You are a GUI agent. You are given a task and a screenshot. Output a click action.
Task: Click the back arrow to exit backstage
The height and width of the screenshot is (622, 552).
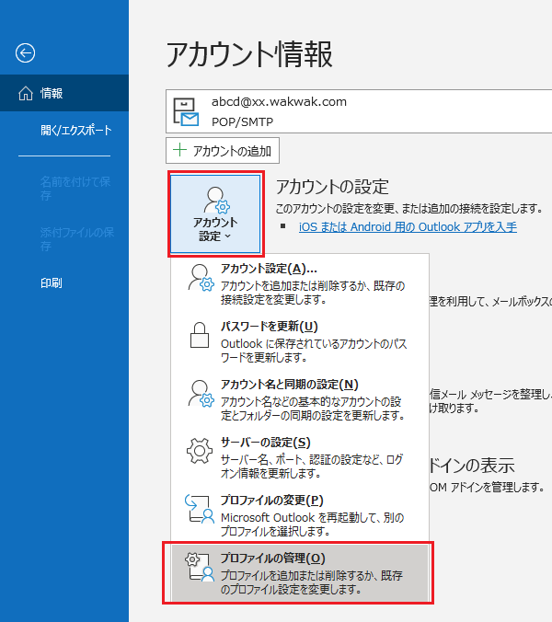pyautogui.click(x=26, y=53)
